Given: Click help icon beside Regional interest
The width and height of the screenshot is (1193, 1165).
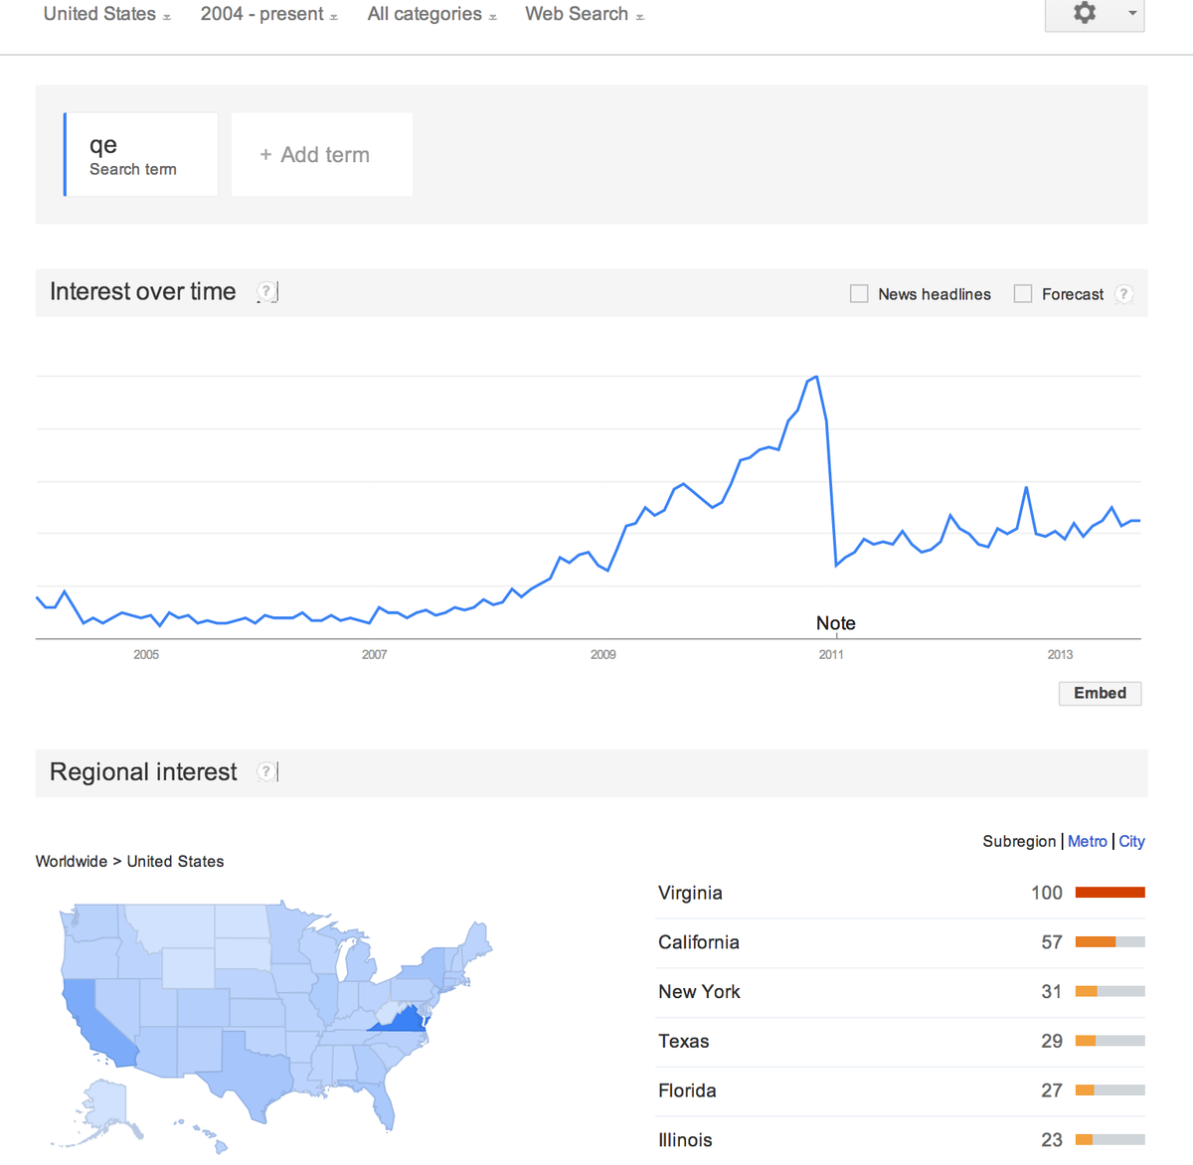Looking at the screenshot, I should (x=266, y=772).
